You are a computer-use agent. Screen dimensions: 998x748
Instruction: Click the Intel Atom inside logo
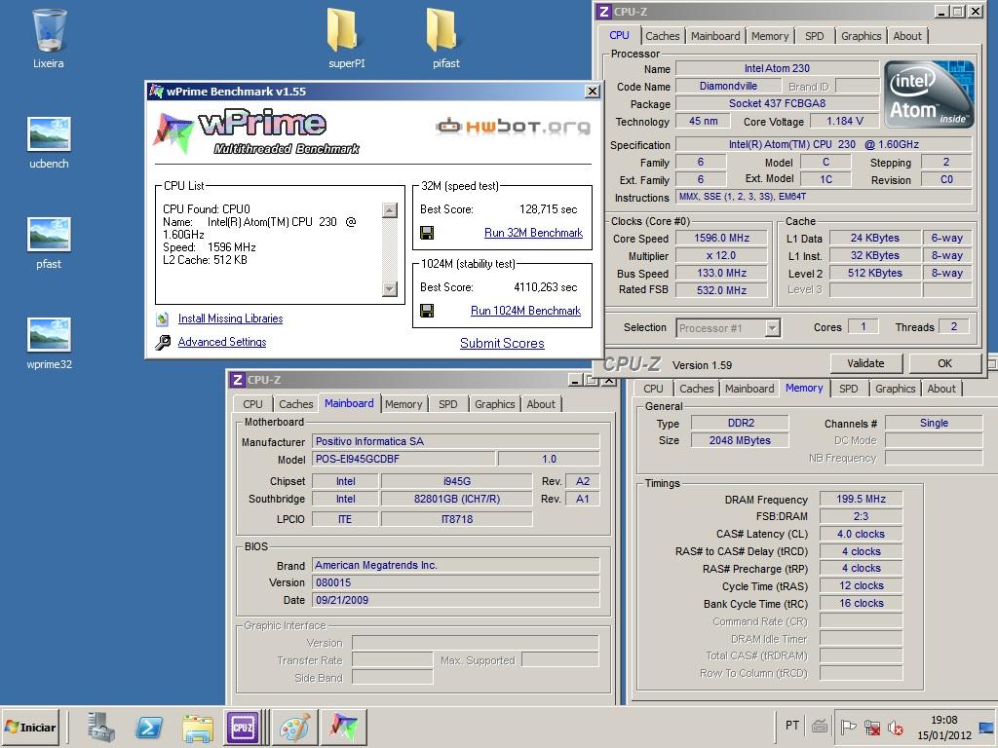point(929,94)
